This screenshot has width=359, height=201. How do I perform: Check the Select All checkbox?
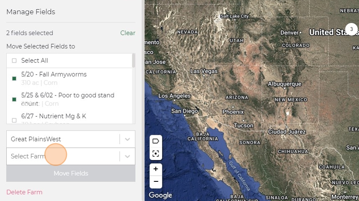coord(14,60)
